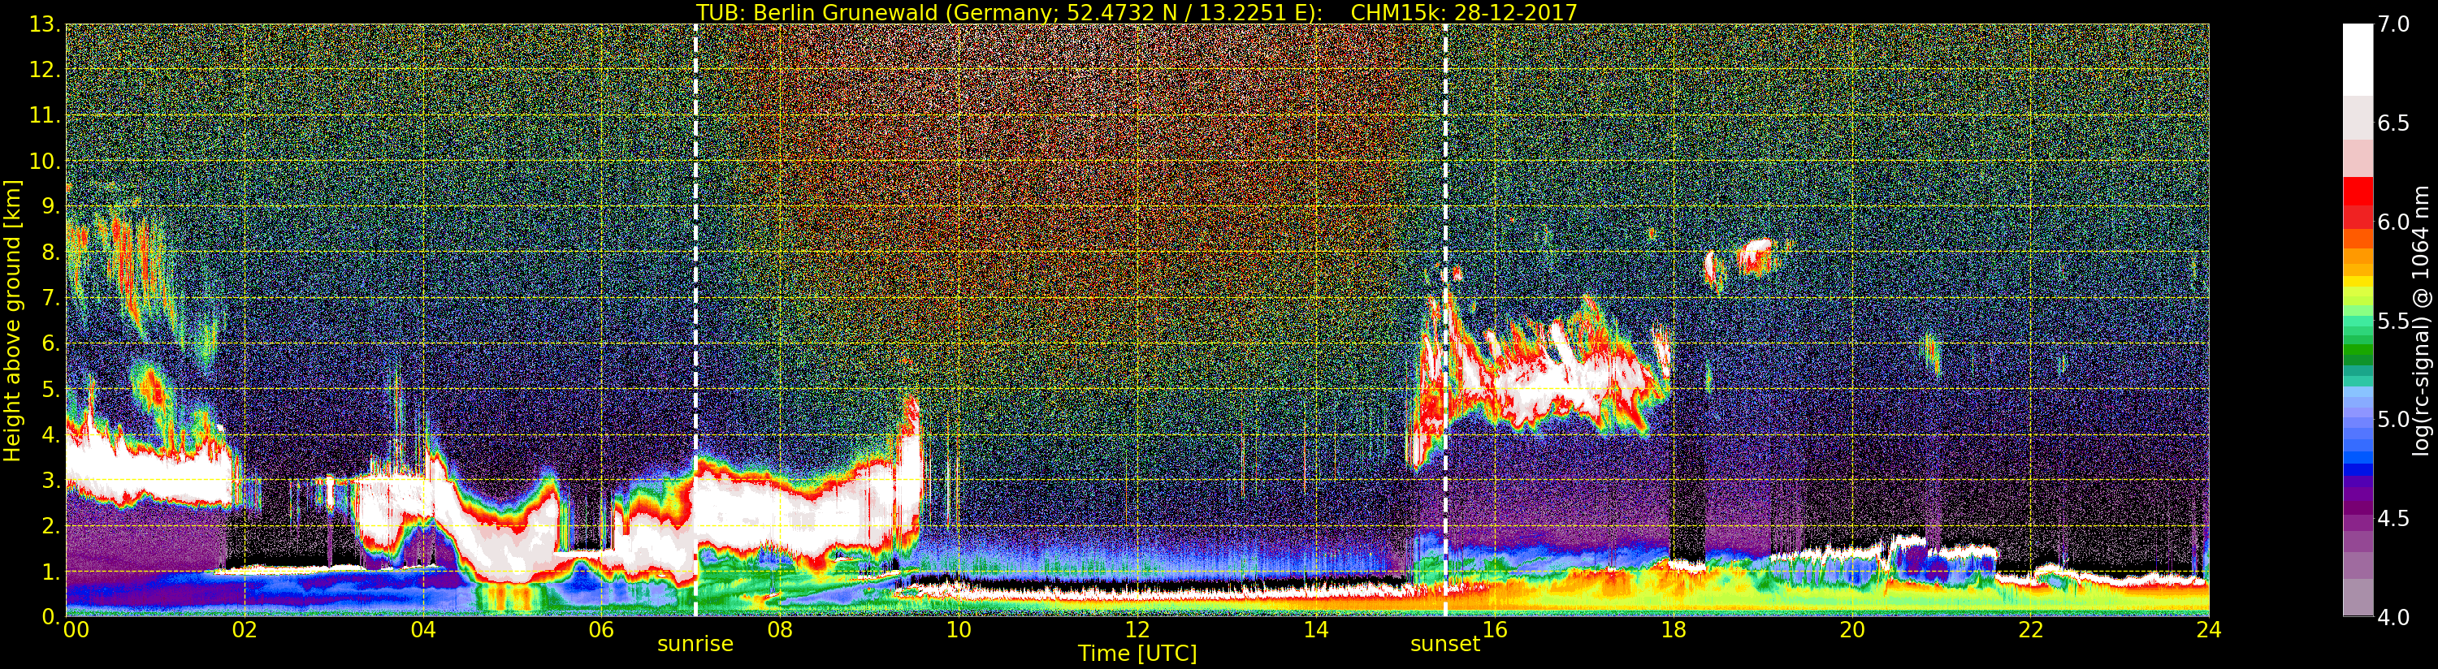Image resolution: width=2438 pixels, height=669 pixels.
Task: Click the "Height above ground [km]" axis label
Action: click(12, 321)
